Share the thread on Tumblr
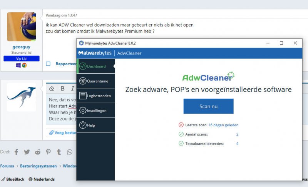The width and height of the screenshot is (308, 187). [x=59, y=152]
